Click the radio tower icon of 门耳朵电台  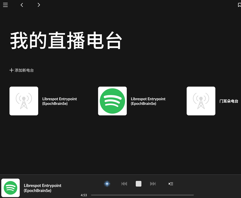pyautogui.click(x=201, y=101)
